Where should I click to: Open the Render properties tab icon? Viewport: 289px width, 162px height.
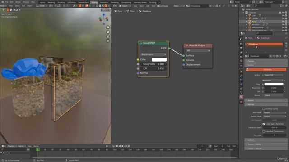click(241, 44)
